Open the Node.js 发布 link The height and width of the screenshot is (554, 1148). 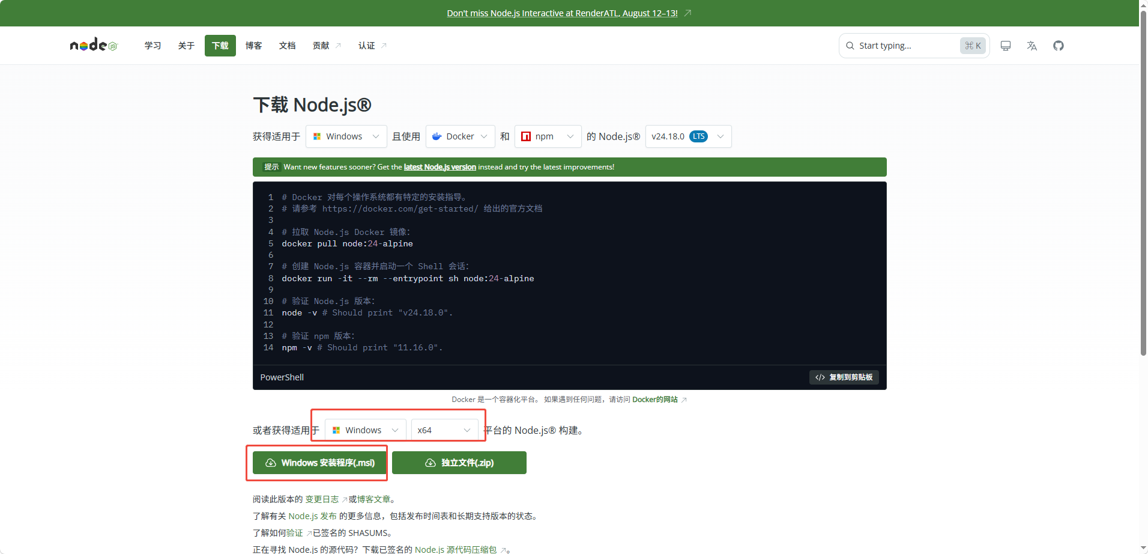pyautogui.click(x=312, y=516)
